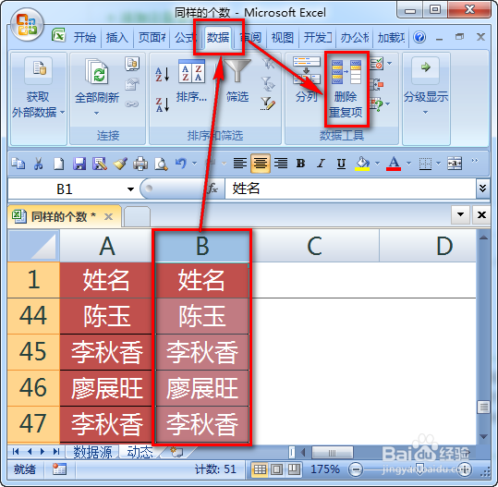Open the 数据源 worksheet tab
498x487 pixels.
tap(92, 451)
